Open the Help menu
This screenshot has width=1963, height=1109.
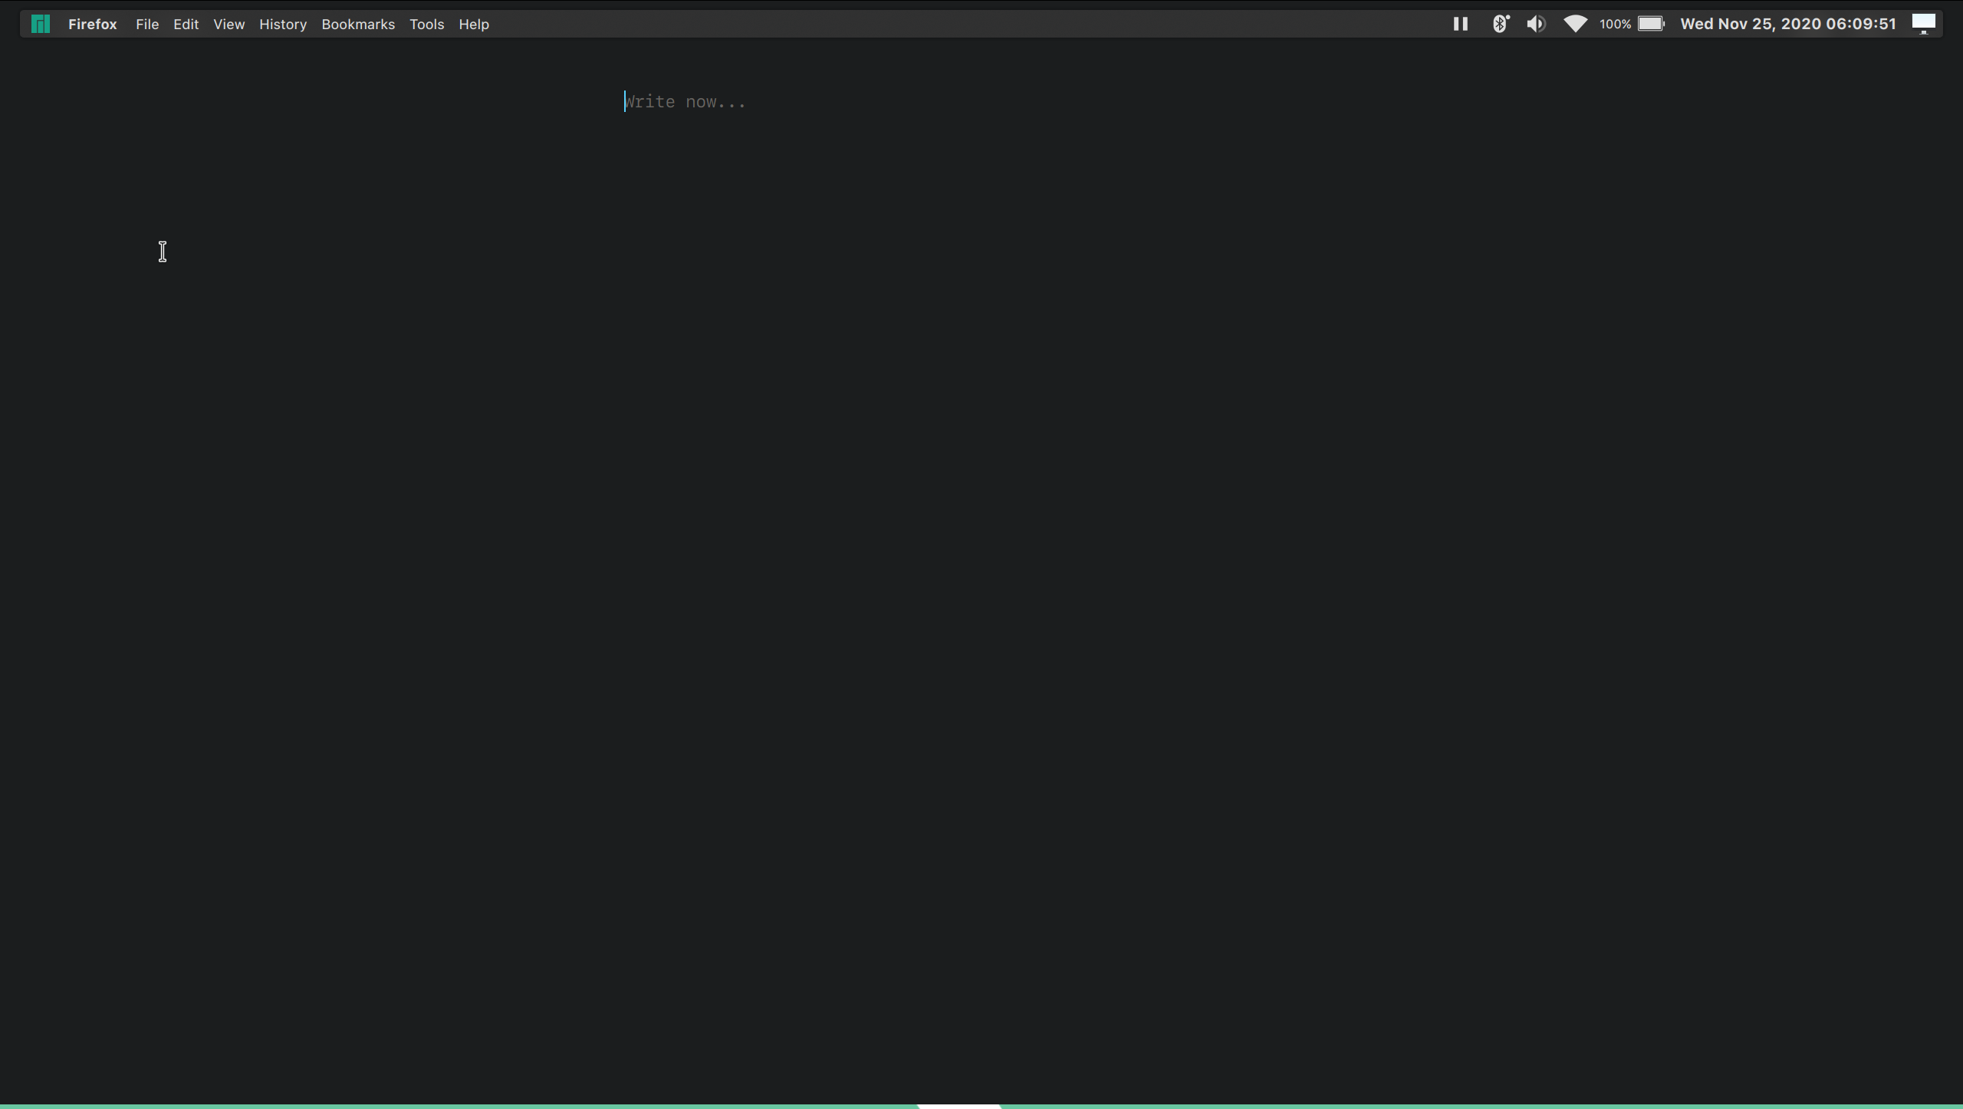coord(474,24)
